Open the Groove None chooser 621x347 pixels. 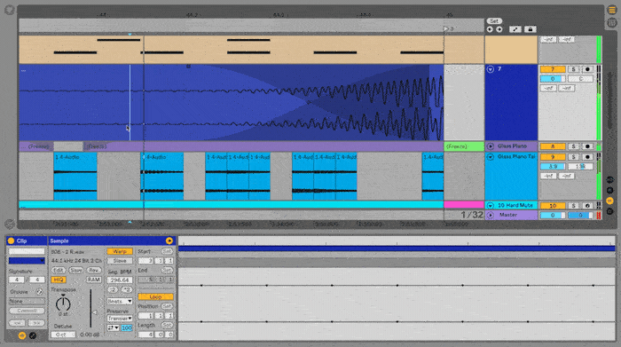click(x=27, y=302)
